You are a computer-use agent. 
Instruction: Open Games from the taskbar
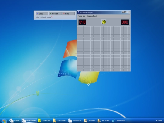[14, 121]
